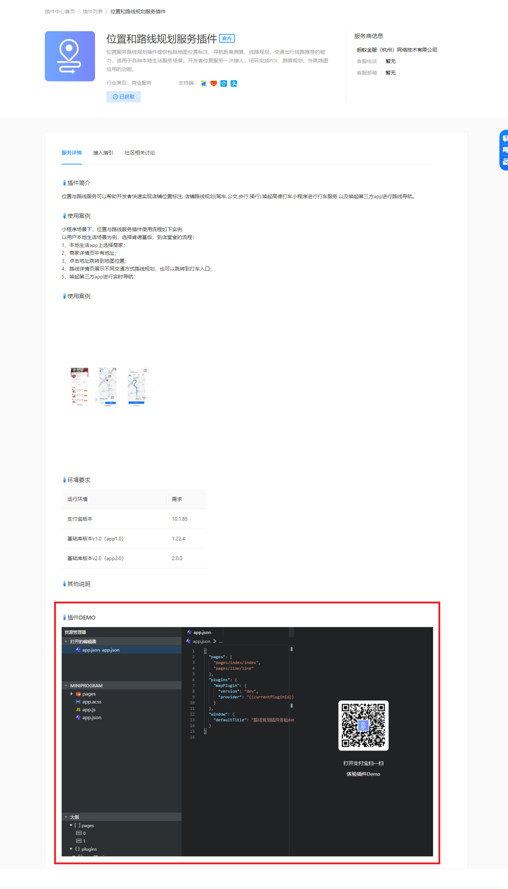Expand the pages folder arrow
Viewport: 508px width, 889px height.
(71, 694)
